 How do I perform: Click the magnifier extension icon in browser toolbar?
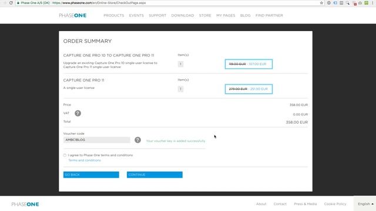348,3
